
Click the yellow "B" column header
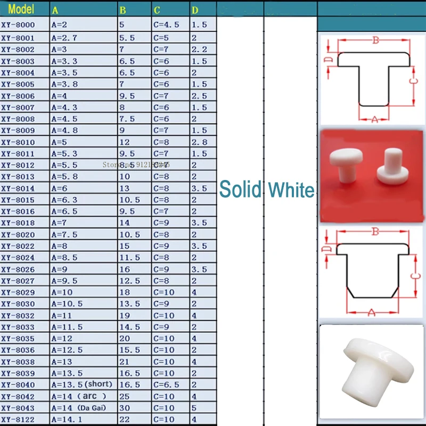pos(122,10)
